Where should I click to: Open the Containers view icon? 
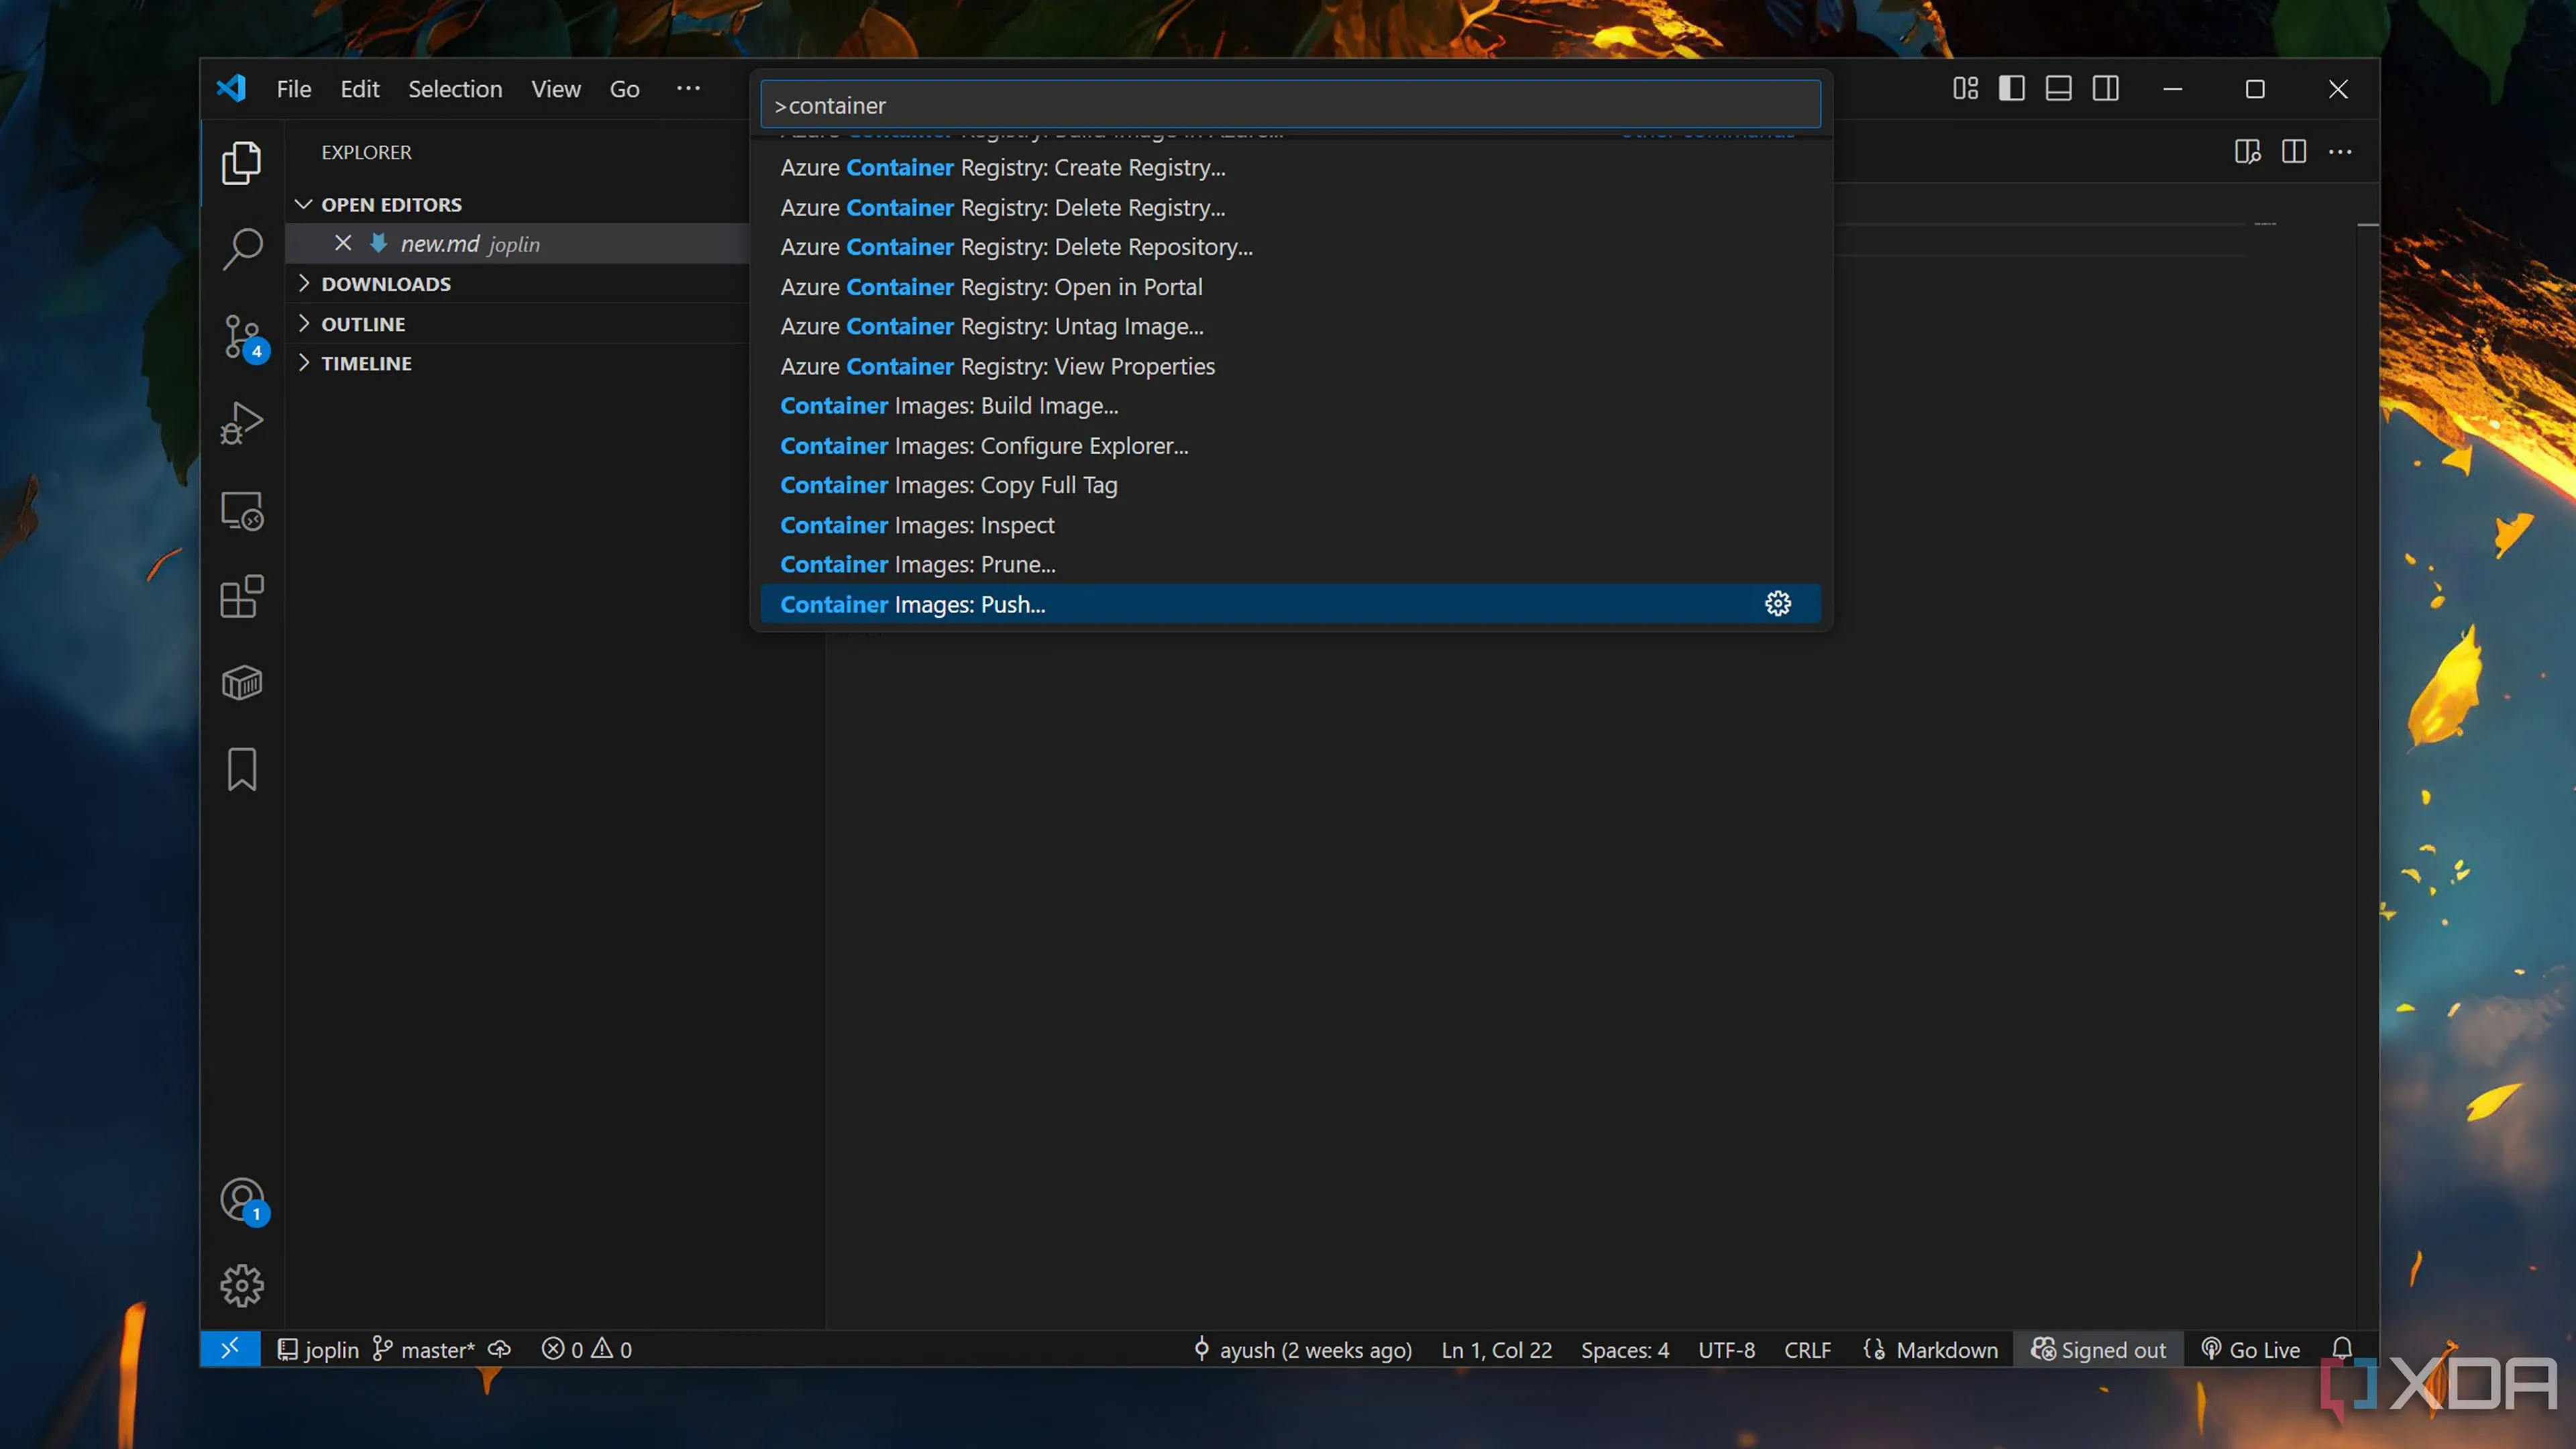(241, 684)
